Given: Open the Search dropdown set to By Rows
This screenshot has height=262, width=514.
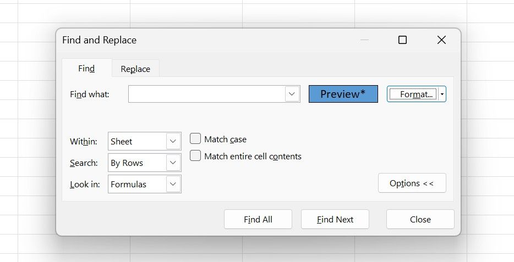Looking at the screenshot, I should [173, 163].
